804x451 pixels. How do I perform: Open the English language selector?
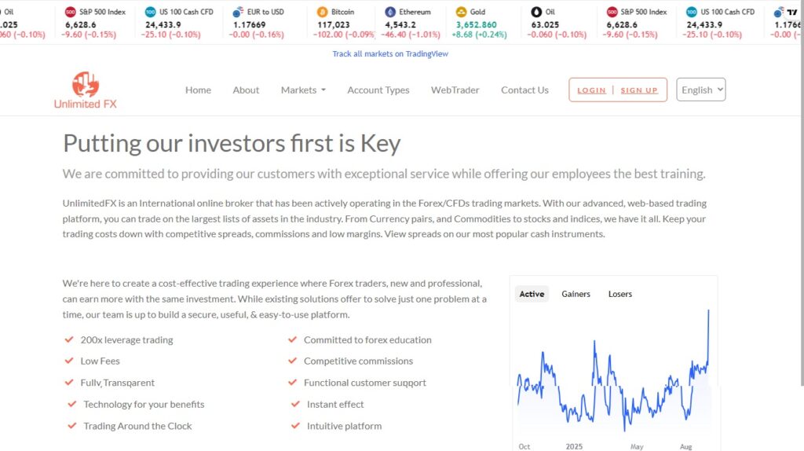tap(700, 90)
